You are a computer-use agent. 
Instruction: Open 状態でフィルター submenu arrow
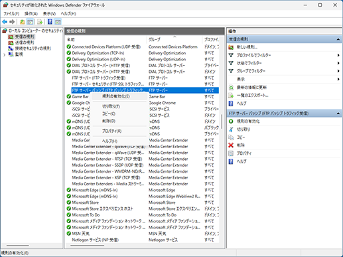click(338, 63)
